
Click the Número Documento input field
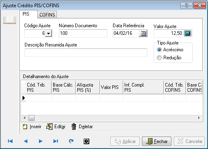click(x=83, y=33)
